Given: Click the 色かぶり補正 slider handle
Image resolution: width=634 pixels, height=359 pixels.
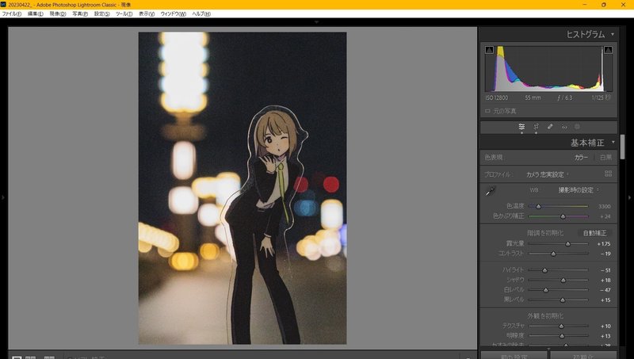Looking at the screenshot, I should pyautogui.click(x=563, y=216).
